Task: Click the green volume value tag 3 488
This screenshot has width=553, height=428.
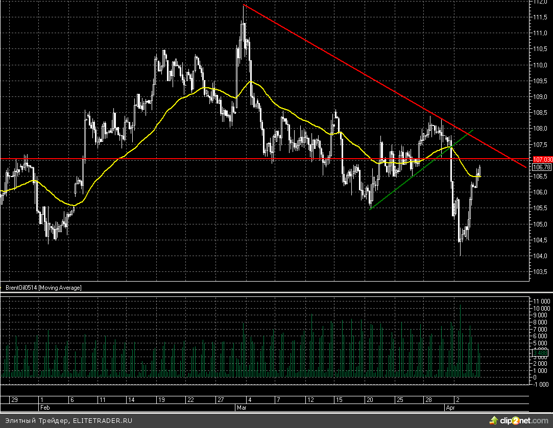Action: (x=540, y=353)
